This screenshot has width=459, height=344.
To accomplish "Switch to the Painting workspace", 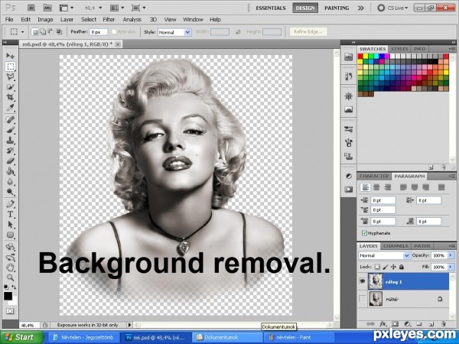I will pos(337,8).
